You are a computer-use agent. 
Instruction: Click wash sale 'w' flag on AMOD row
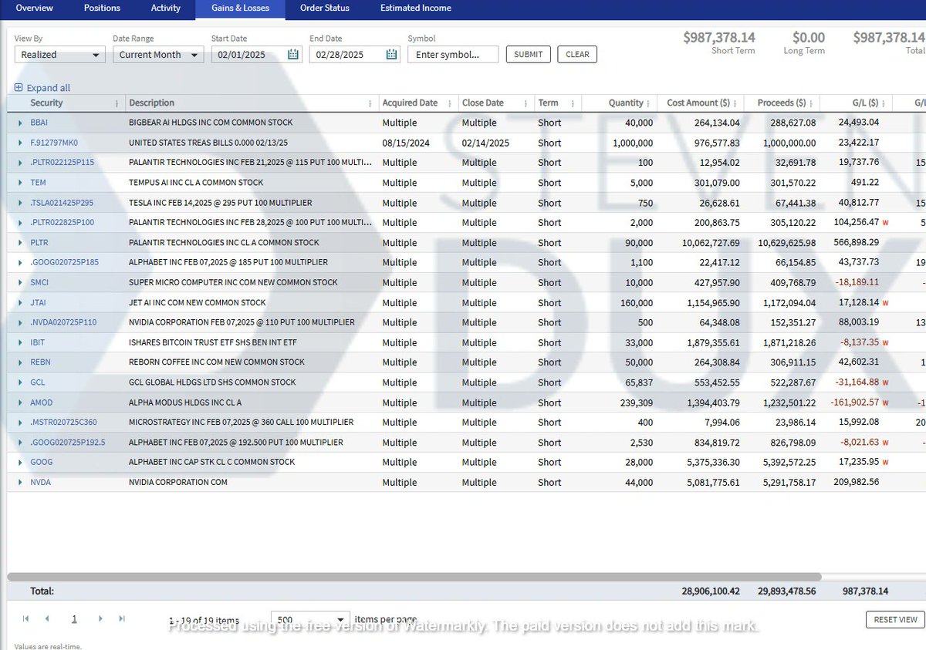click(x=885, y=402)
